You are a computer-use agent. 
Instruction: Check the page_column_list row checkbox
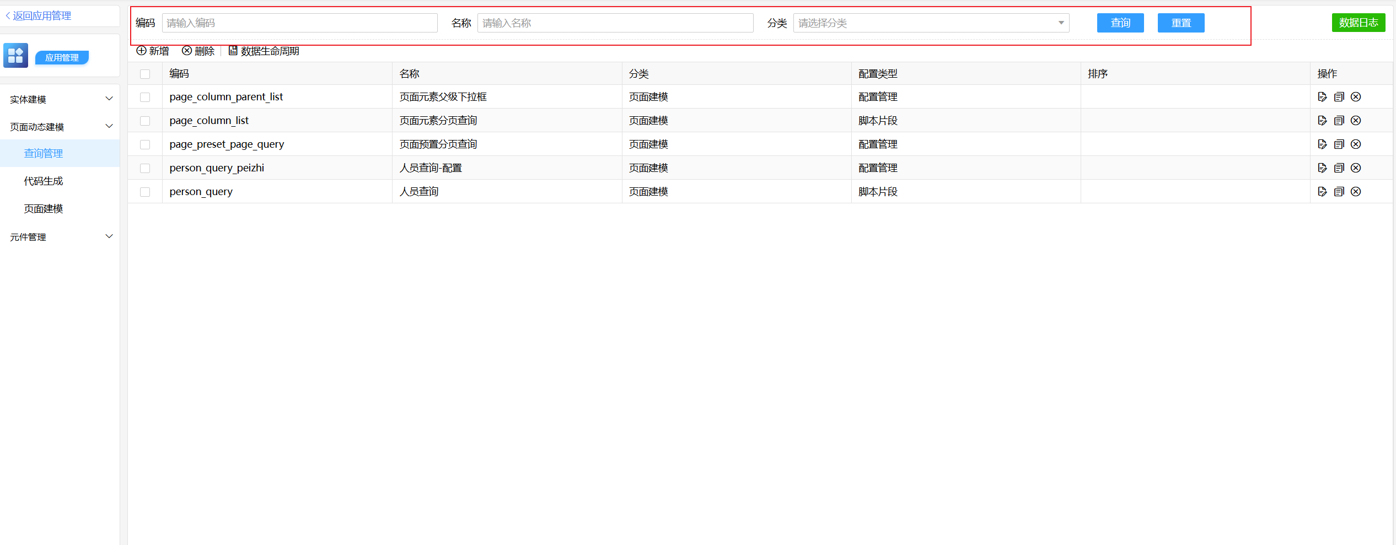coord(145,121)
